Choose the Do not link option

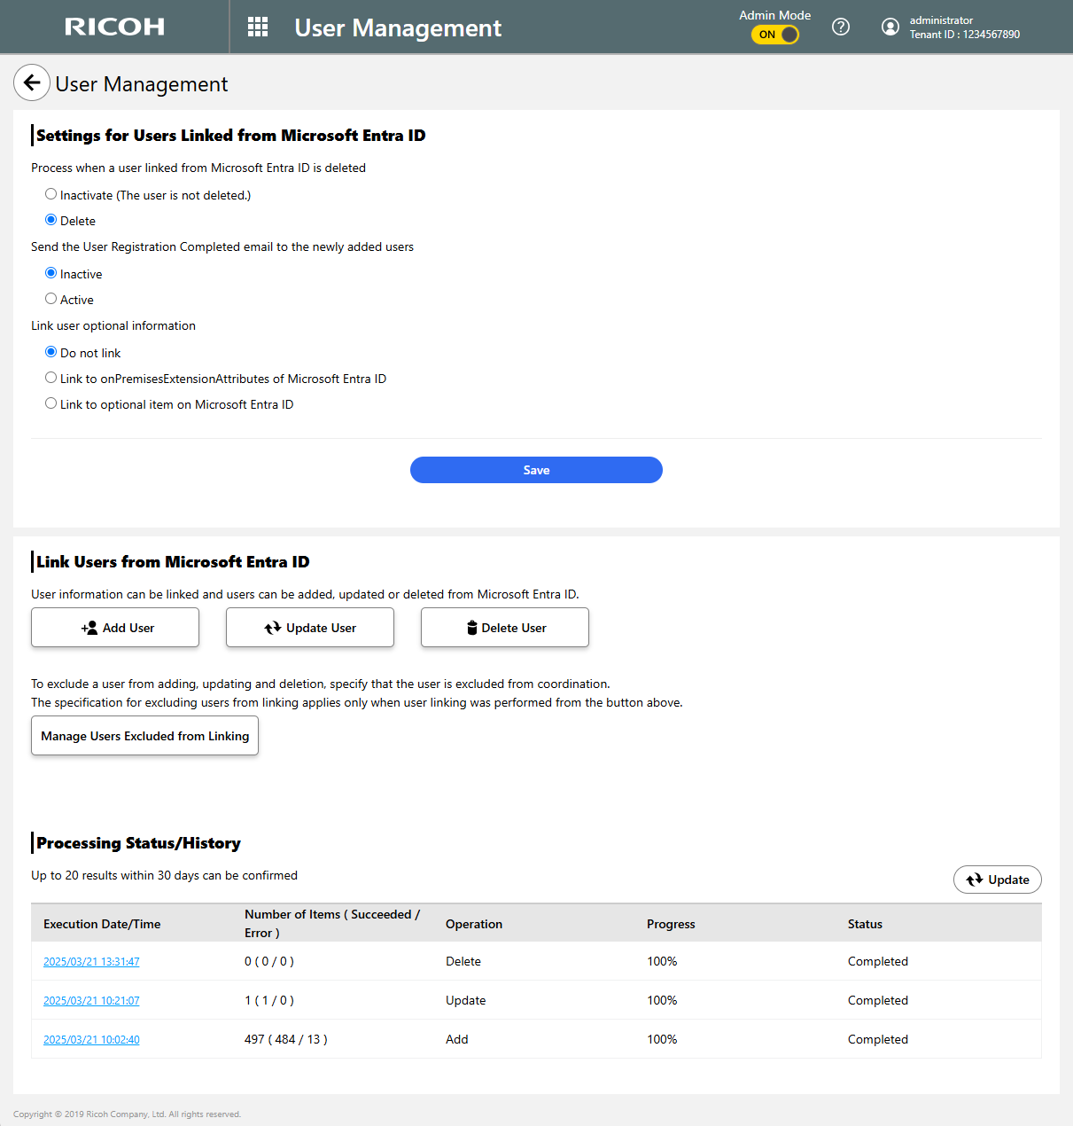[x=51, y=352]
